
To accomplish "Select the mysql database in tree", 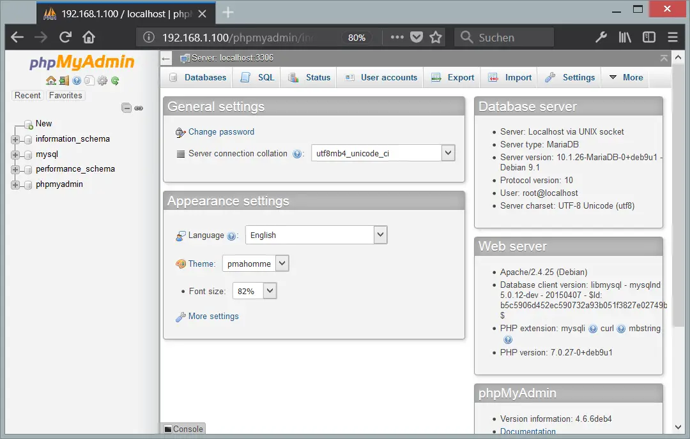I will tap(47, 154).
